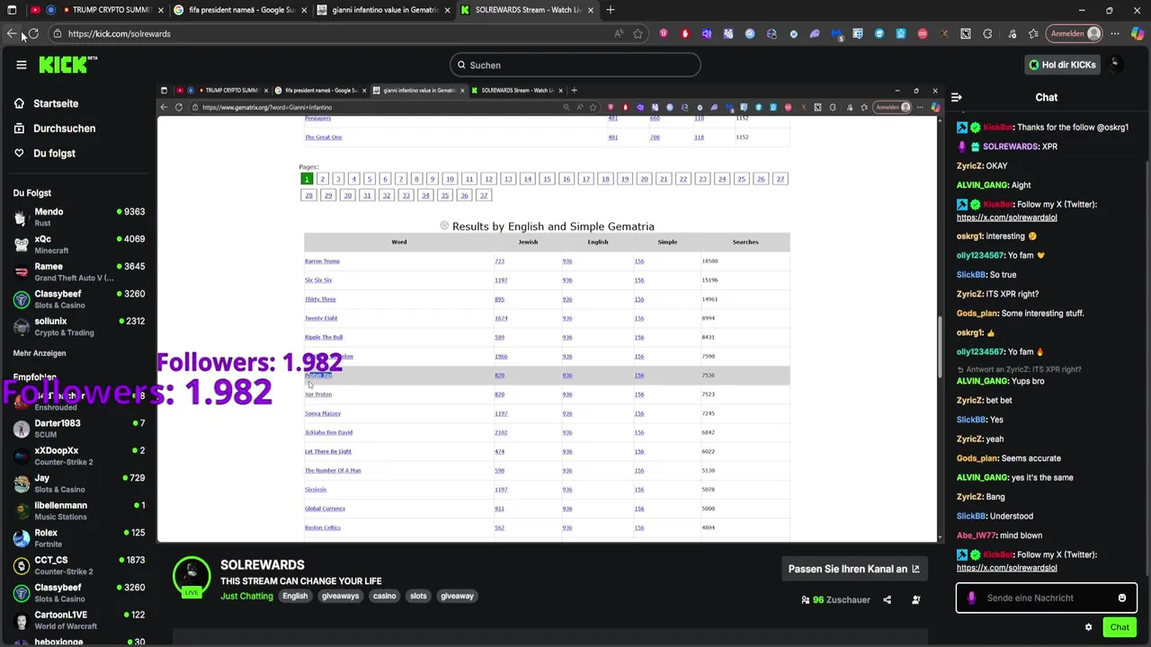Open the pinned YouTube tab
The height and width of the screenshot is (647, 1151).
35,10
